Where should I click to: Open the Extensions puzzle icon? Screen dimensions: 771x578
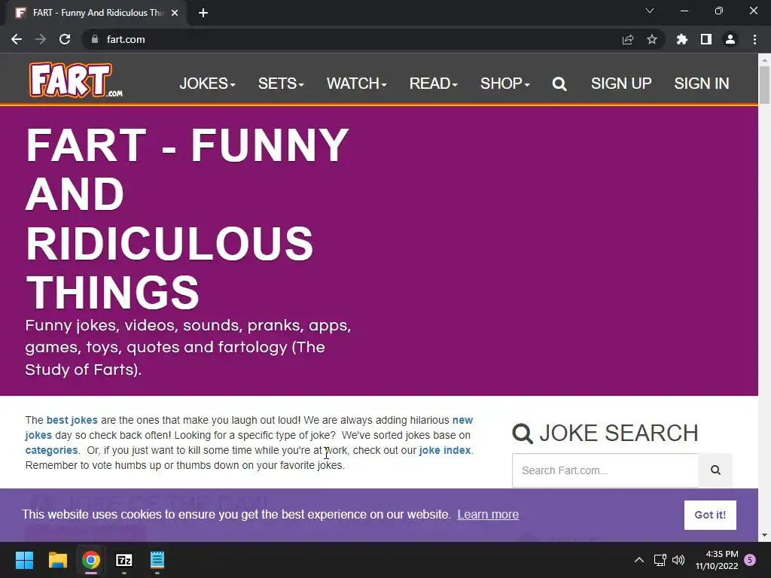[682, 39]
